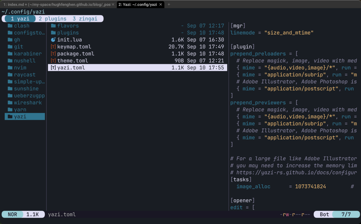361x224 pixels.
Task: Click the 20.7K size of keymap.toml
Action: [x=176, y=46]
